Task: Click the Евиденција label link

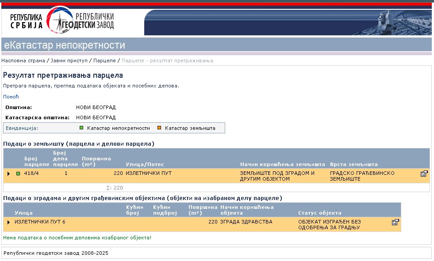Action: 22,128
